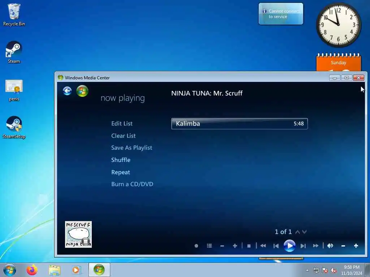This screenshot has width=370, height=277.
Task: Open the network tray icon
Action: 316,271
